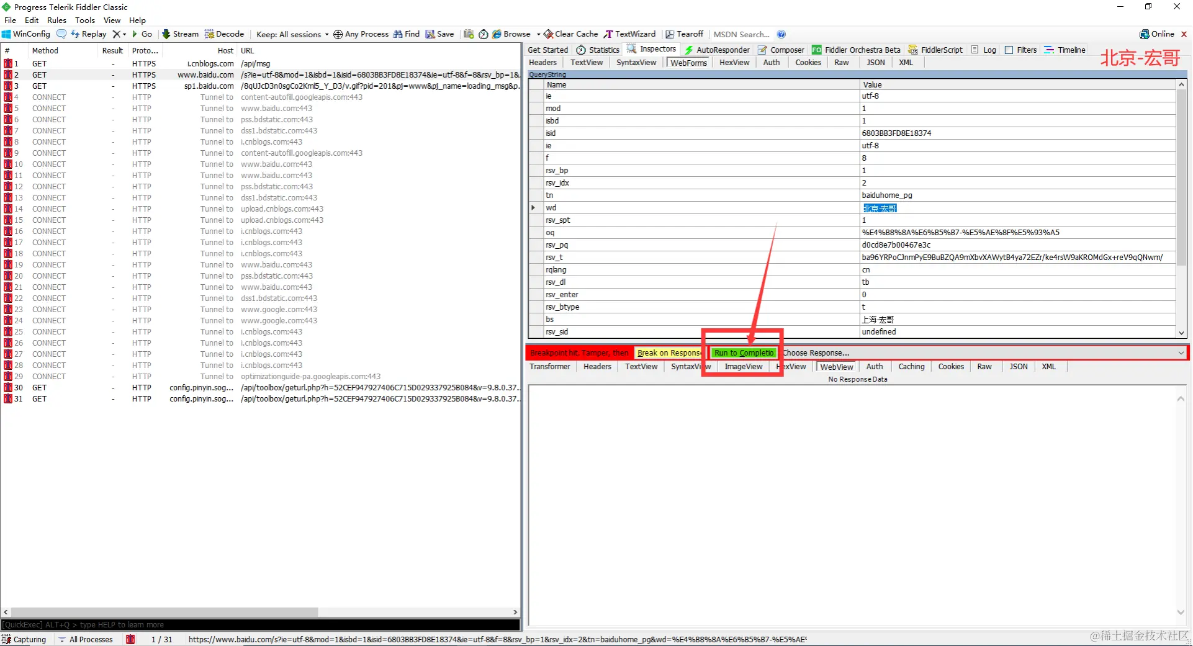Toggle Stream mode in the toolbar

pos(180,34)
